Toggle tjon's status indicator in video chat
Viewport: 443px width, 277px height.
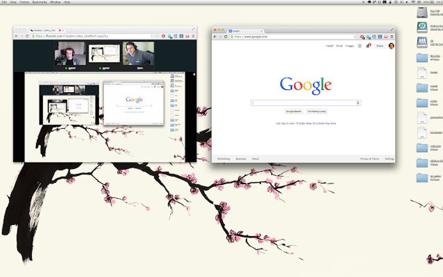pos(135,68)
